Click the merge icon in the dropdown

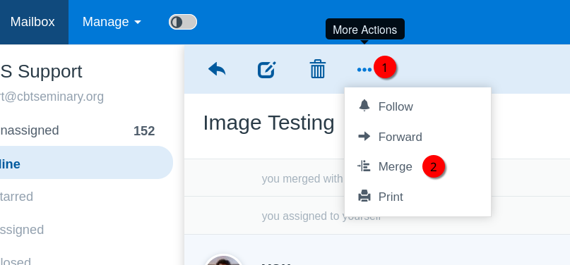coord(364,166)
